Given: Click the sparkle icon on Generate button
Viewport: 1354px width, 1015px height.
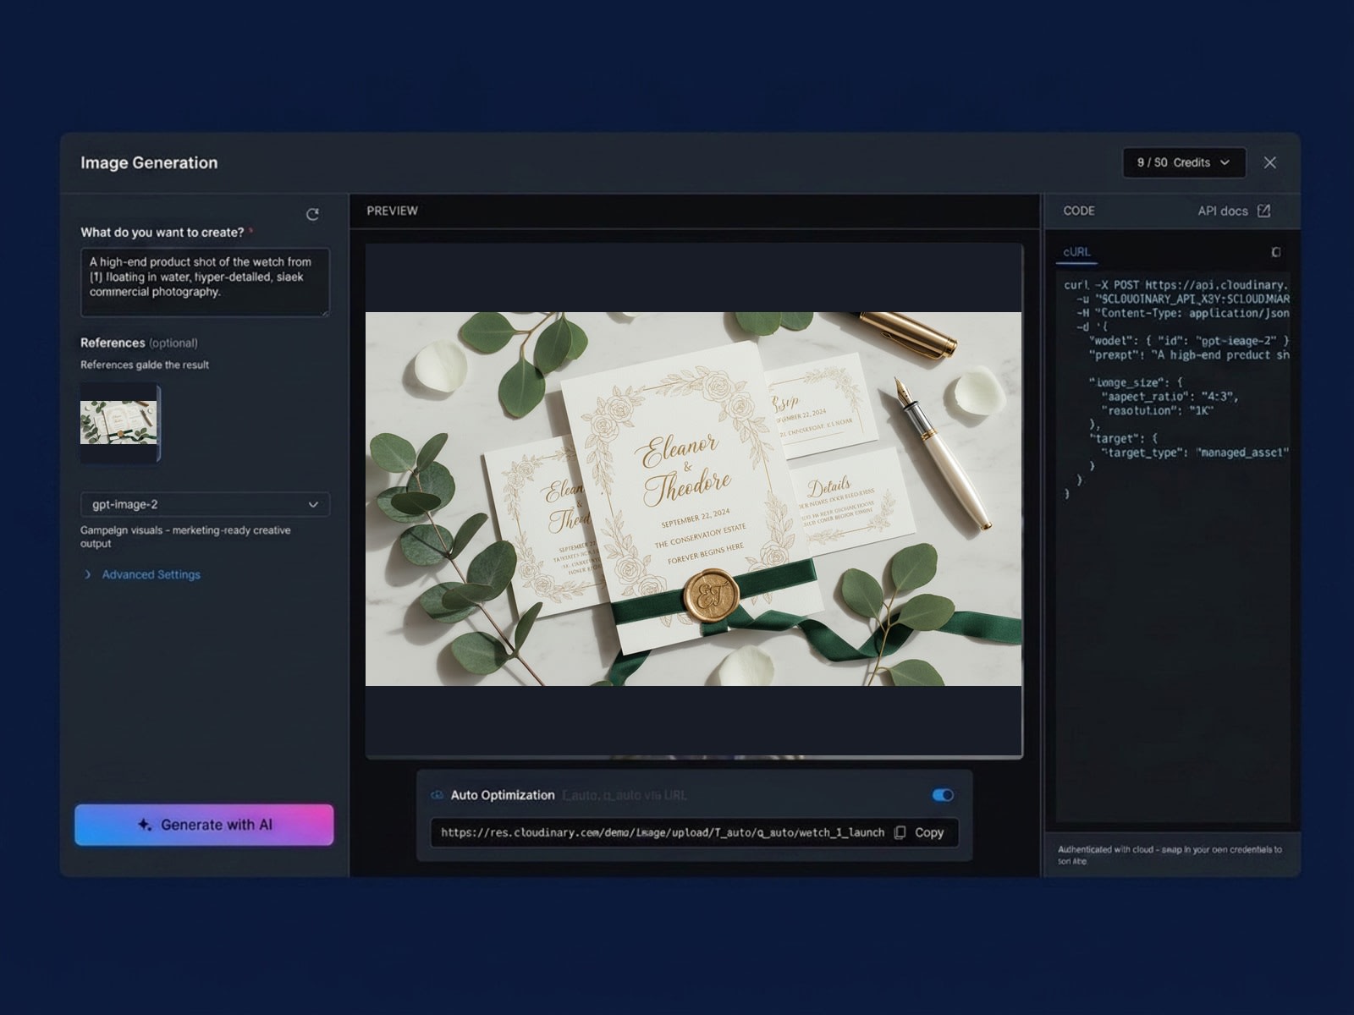Looking at the screenshot, I should tap(145, 825).
